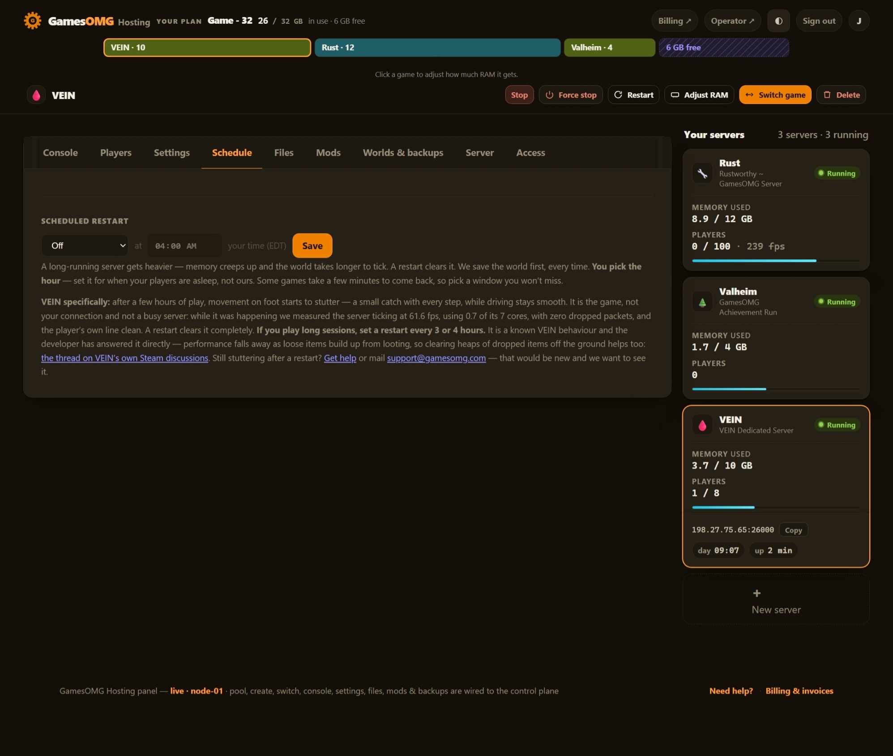Save the scheduled restart setting
893x756 pixels.
point(312,245)
